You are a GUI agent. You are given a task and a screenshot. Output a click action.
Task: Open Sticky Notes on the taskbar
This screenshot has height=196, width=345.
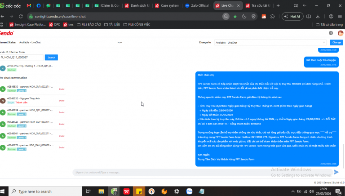[139, 192]
